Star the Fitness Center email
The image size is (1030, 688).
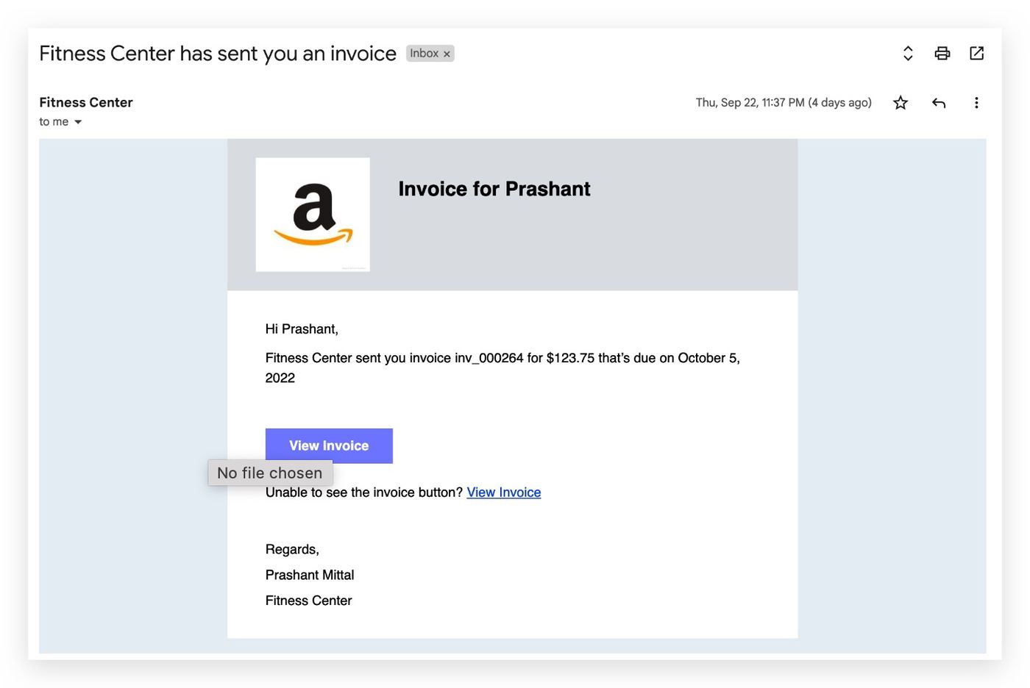901,103
